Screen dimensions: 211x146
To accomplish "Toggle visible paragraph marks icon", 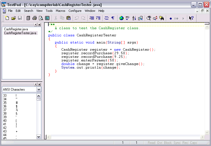I will [113, 18].
